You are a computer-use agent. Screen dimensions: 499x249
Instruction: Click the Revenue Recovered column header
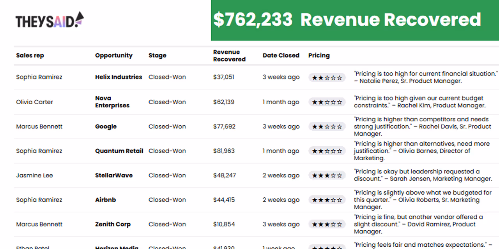(x=229, y=56)
